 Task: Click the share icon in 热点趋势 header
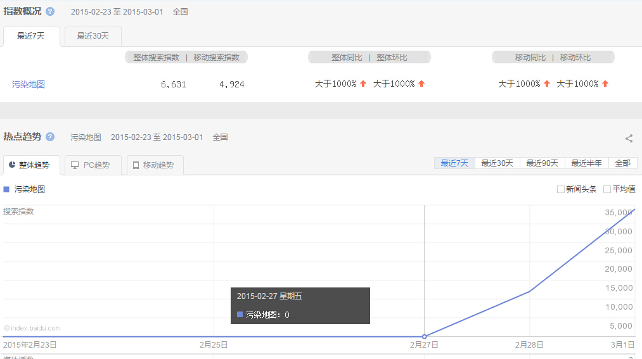(629, 139)
